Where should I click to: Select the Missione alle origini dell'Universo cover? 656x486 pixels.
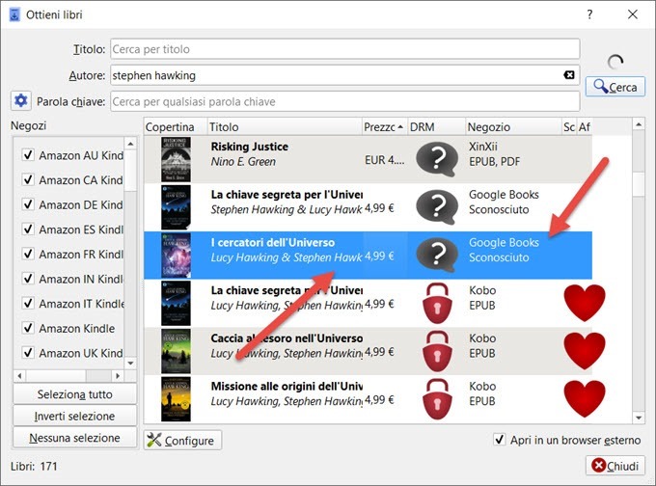click(x=176, y=399)
